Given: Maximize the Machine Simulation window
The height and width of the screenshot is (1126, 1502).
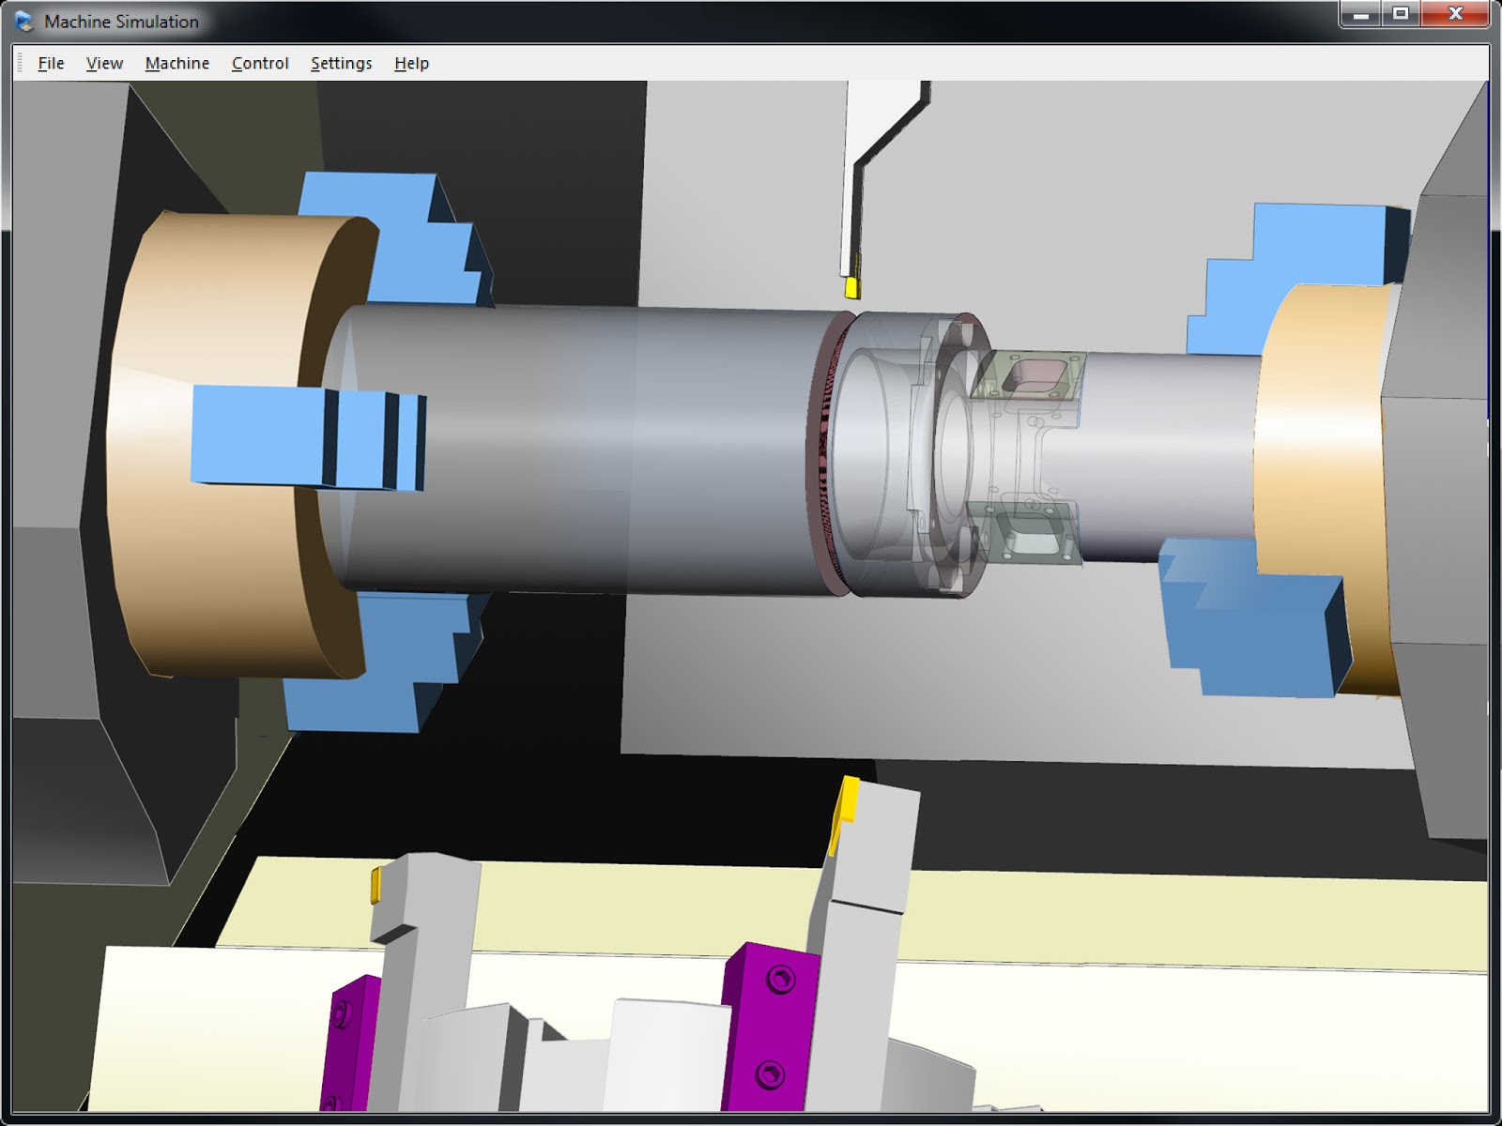Looking at the screenshot, I should pyautogui.click(x=1403, y=14).
